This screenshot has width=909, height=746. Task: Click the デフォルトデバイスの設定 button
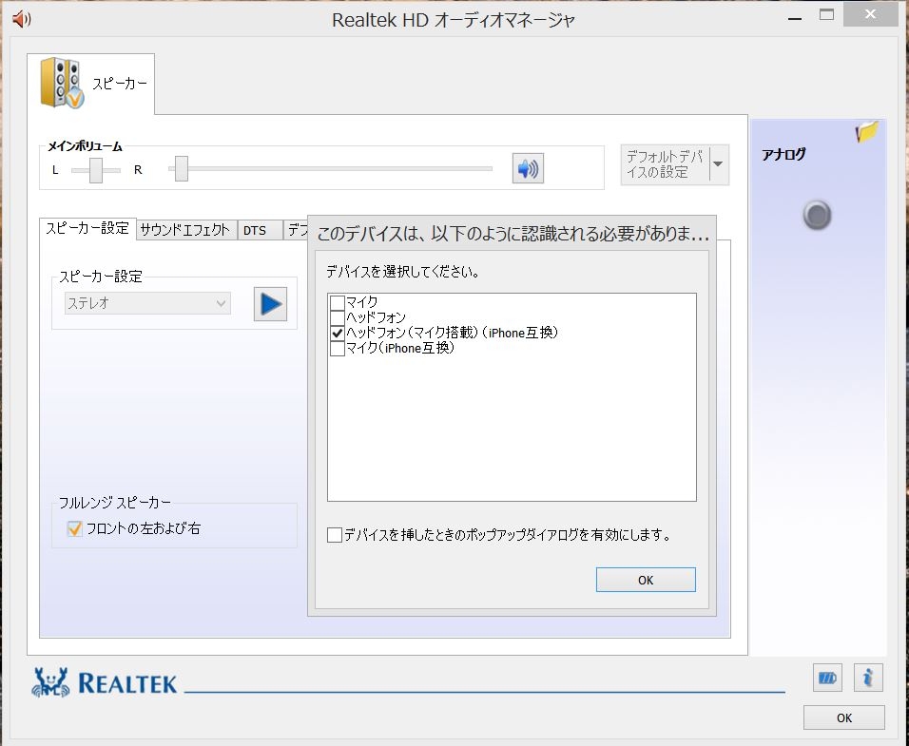(665, 164)
